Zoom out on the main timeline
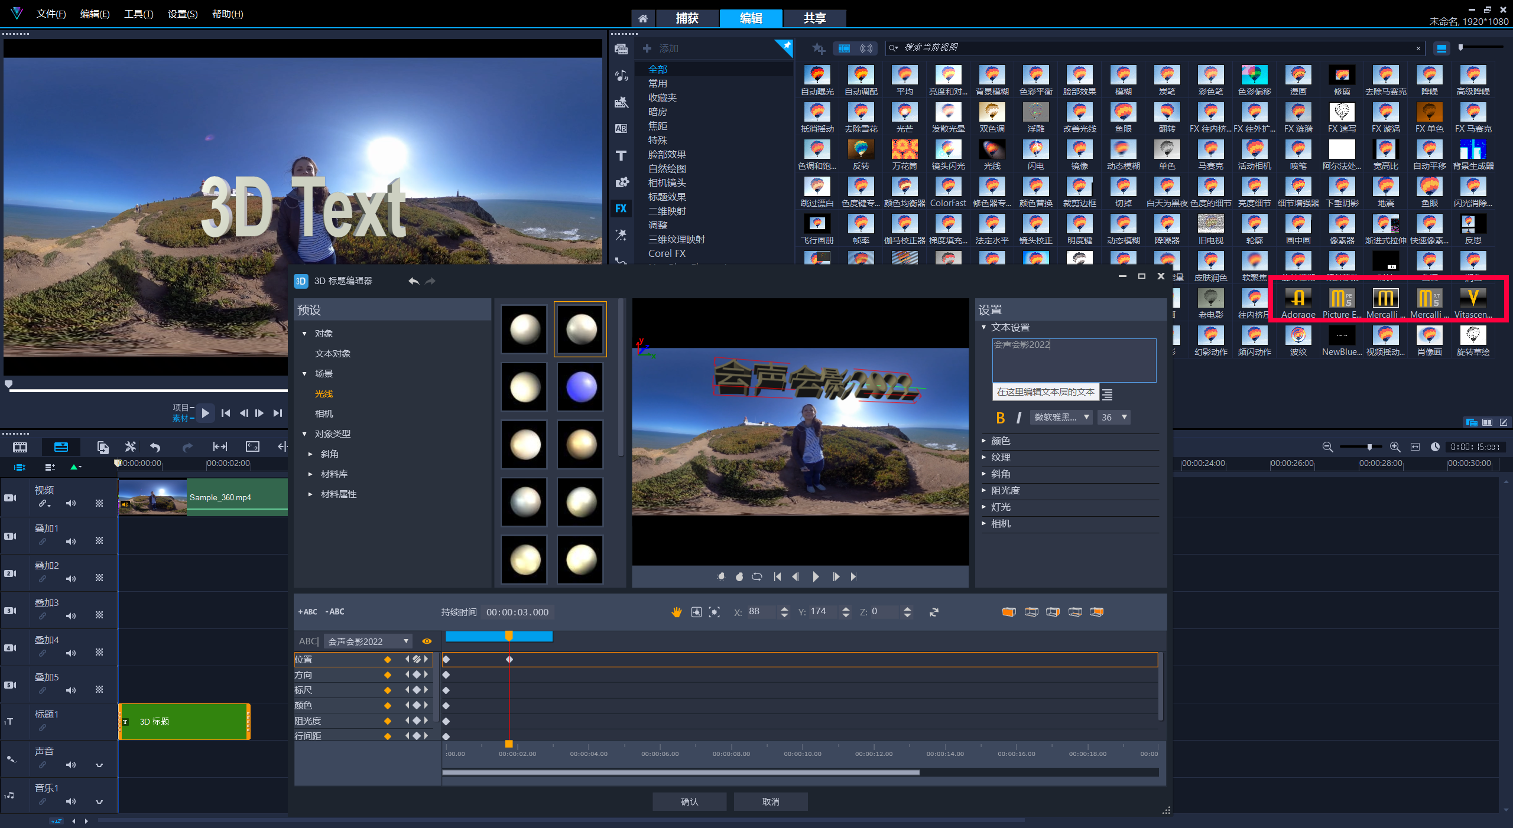The image size is (1513, 828). (x=1327, y=447)
